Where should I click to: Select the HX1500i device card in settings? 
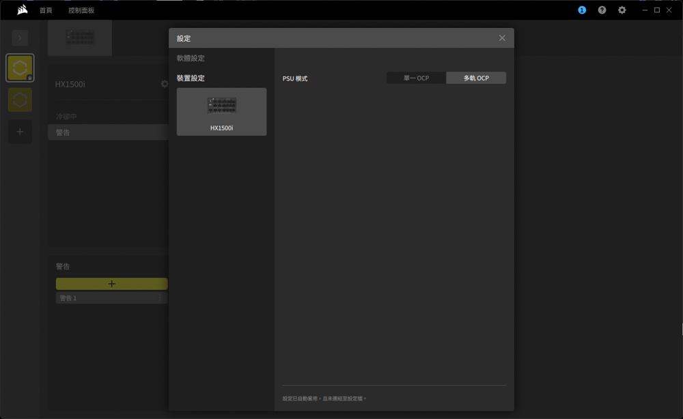(222, 111)
